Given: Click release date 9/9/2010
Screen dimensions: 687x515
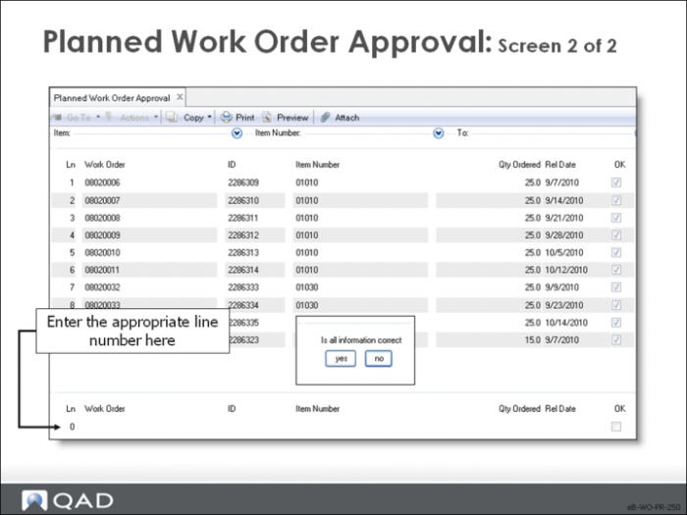Looking at the screenshot, I should 562,287.
